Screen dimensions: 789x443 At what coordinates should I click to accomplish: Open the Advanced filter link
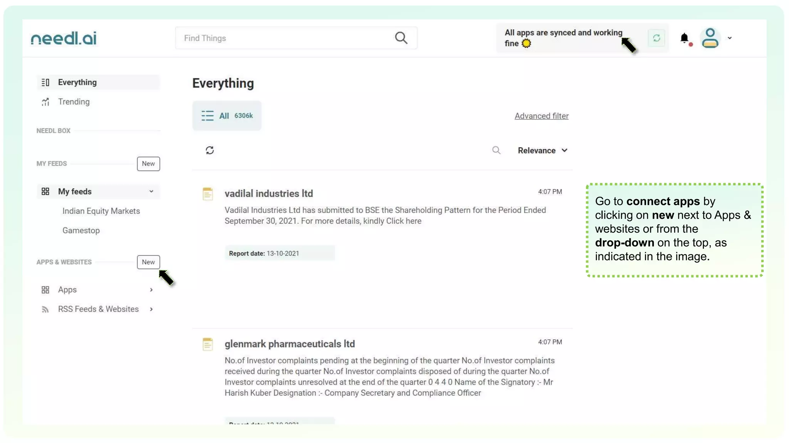coord(541,116)
